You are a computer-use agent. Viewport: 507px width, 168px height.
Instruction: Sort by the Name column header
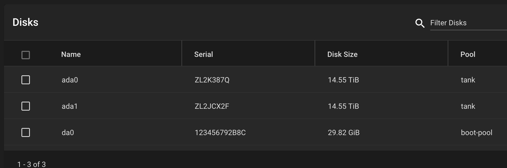[x=71, y=55]
